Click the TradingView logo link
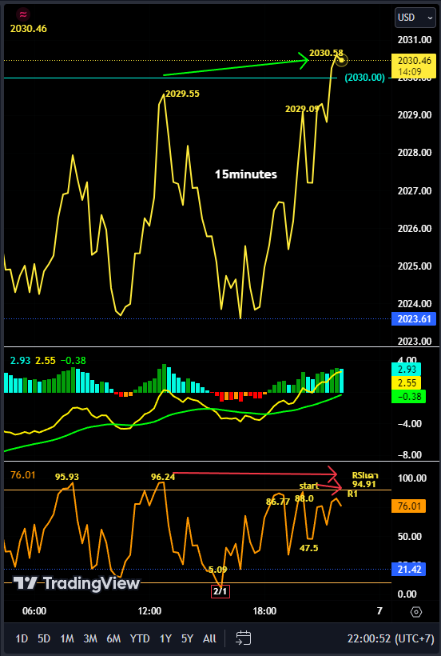Screen dimensions: 441x656 pyautogui.click(x=76, y=582)
